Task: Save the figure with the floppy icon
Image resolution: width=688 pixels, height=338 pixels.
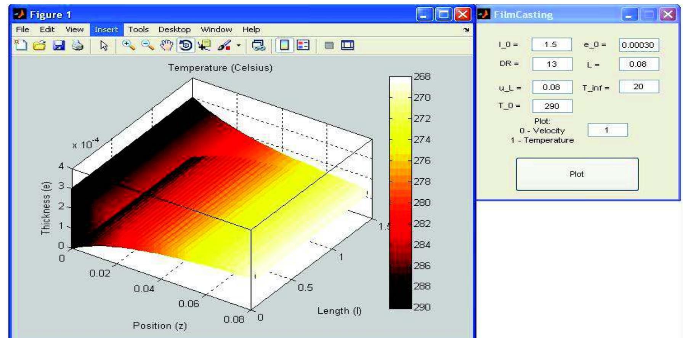Action: tap(58, 45)
